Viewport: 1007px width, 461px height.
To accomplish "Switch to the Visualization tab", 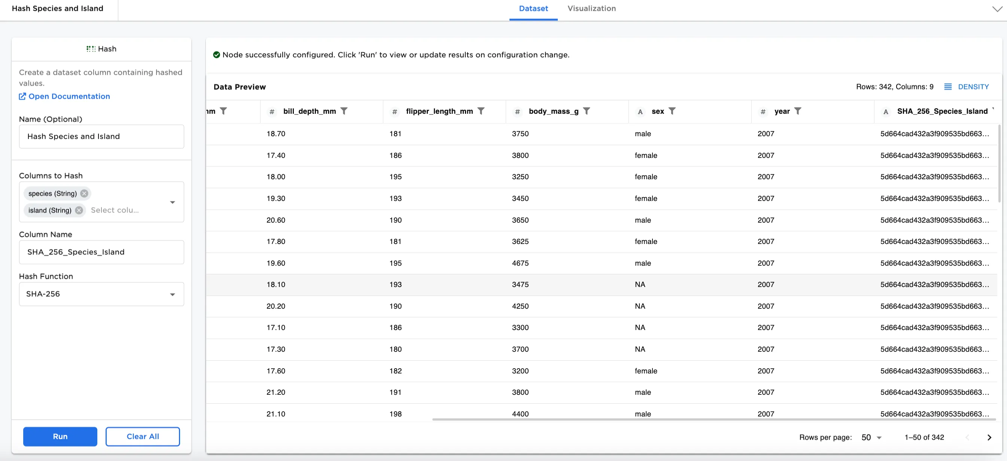I will (591, 8).
